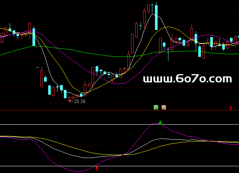This screenshot has width=239, height=173.
Task: Select the green moving average line at left edge
Action: pos(2,54)
